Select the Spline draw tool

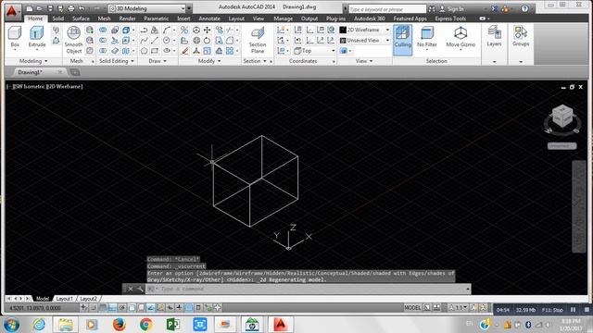[x=145, y=40]
